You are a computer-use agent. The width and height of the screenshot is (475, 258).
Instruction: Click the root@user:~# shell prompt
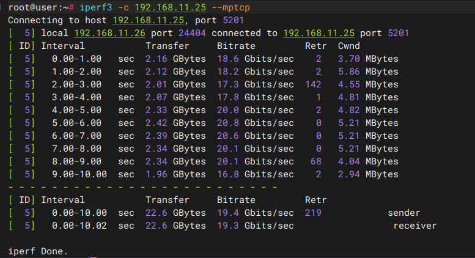point(41,7)
